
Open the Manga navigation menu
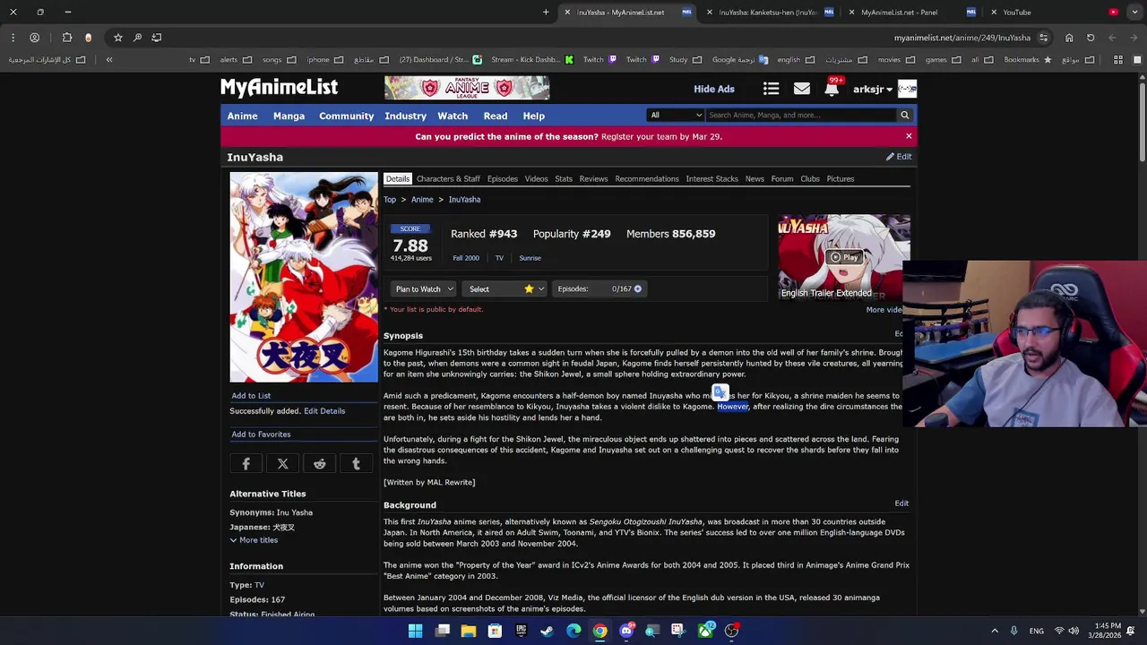coord(289,116)
